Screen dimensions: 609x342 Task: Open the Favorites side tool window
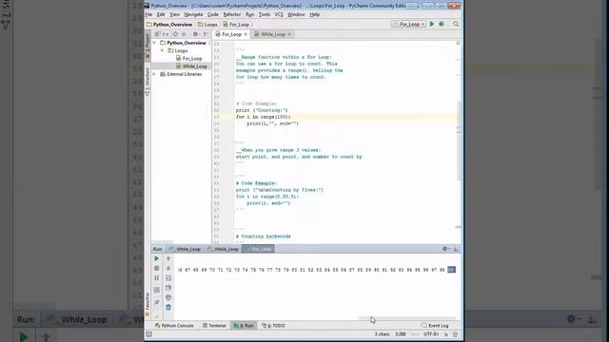pos(147,304)
